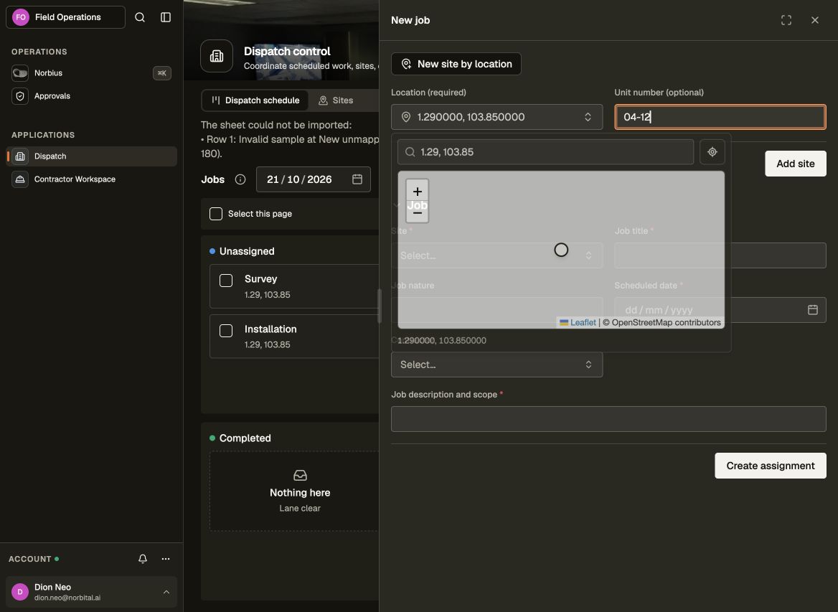838x612 pixels.
Task: Click the Dispatch control header building icon
Action: (217, 55)
